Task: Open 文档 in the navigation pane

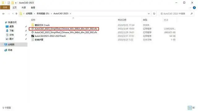Action: click(x=11, y=35)
